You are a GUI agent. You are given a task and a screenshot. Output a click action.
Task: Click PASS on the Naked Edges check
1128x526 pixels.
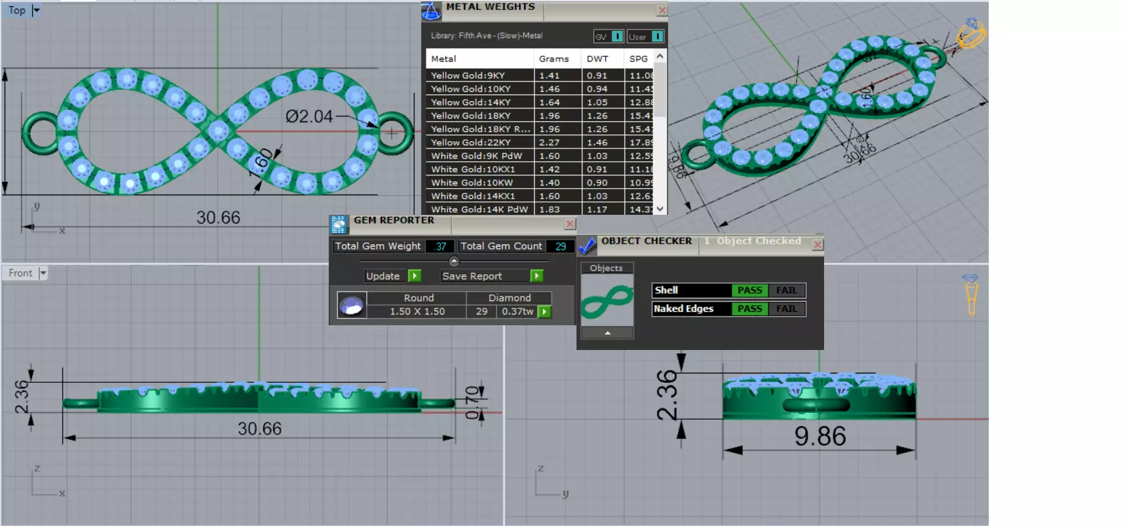[750, 309]
